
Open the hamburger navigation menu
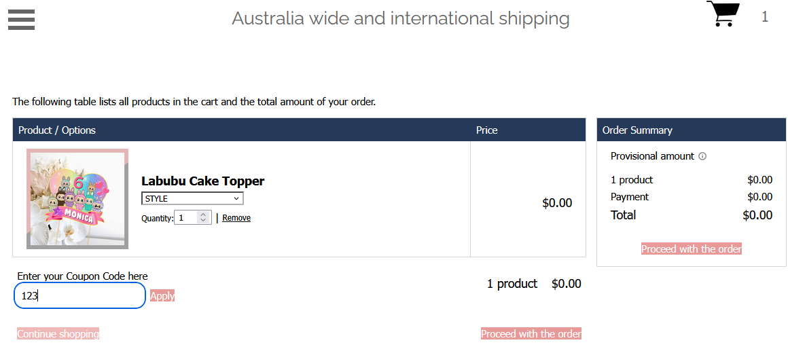pos(21,20)
